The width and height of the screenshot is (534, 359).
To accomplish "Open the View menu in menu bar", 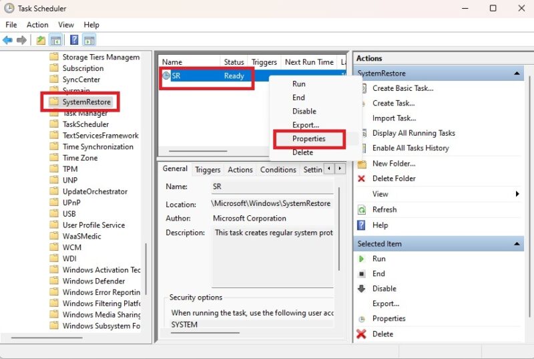I will [65, 25].
